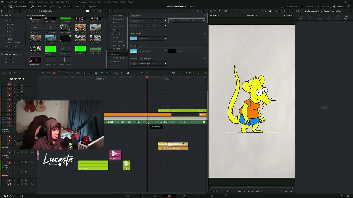Open the marker color dropdown arrow

110,73
